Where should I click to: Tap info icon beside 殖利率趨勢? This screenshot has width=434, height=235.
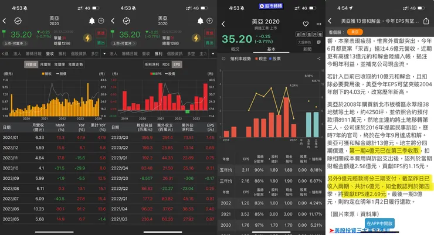(x=224, y=59)
